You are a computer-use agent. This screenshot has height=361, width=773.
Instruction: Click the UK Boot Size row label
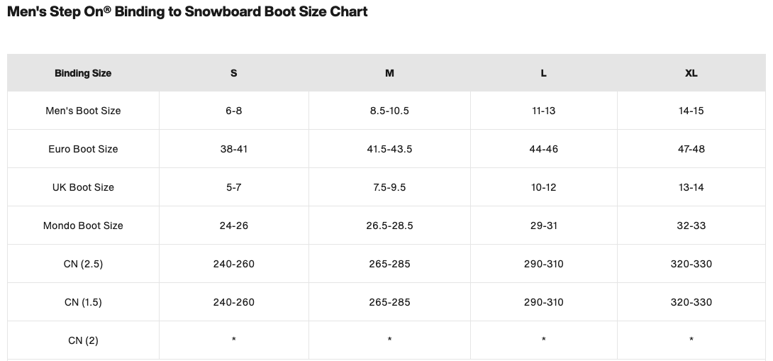point(83,187)
